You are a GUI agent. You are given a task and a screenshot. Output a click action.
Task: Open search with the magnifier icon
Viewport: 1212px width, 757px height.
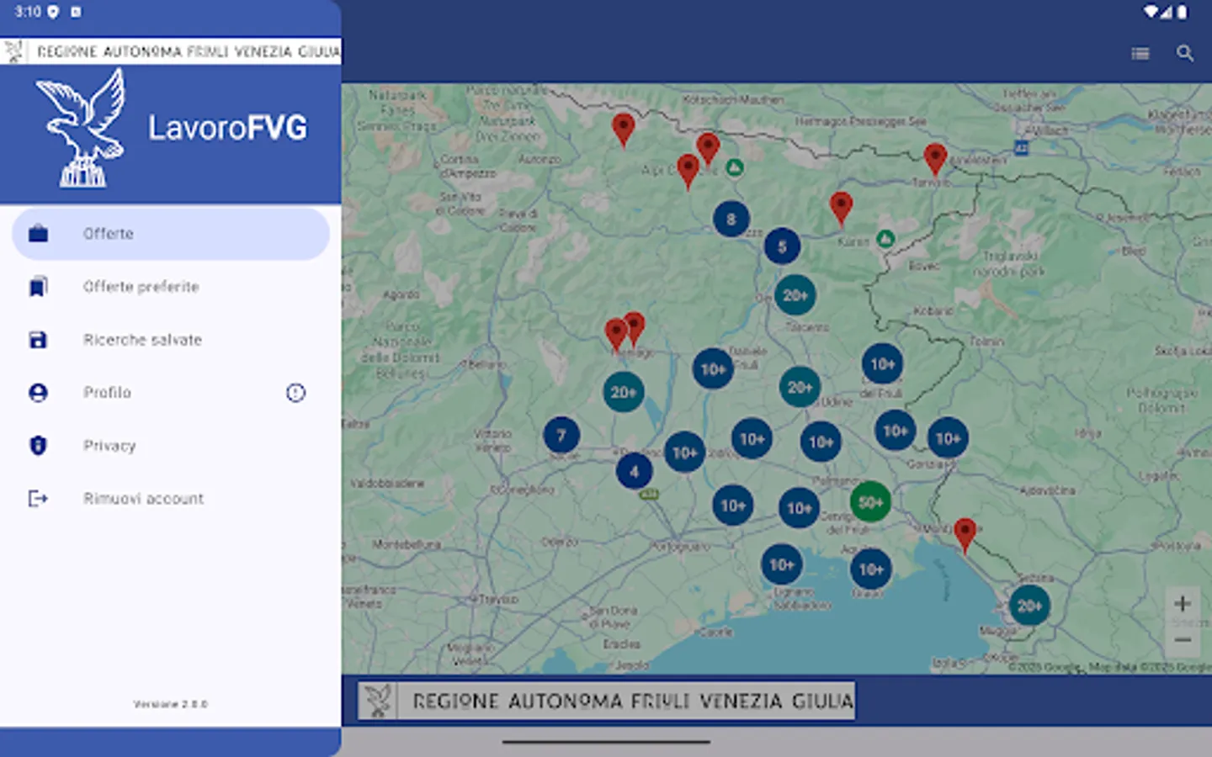pyautogui.click(x=1185, y=54)
